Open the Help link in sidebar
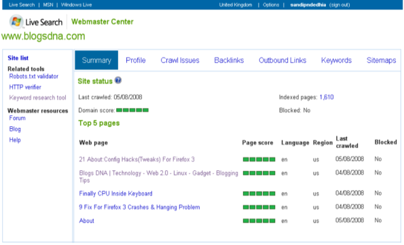The height and width of the screenshot is (245, 404). pos(15,140)
